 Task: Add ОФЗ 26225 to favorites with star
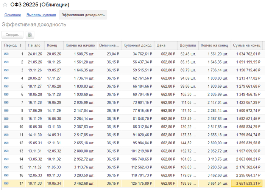point(5,5)
